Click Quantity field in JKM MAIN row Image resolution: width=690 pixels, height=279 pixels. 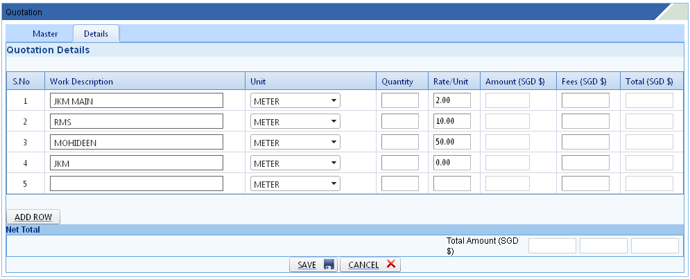(x=400, y=100)
